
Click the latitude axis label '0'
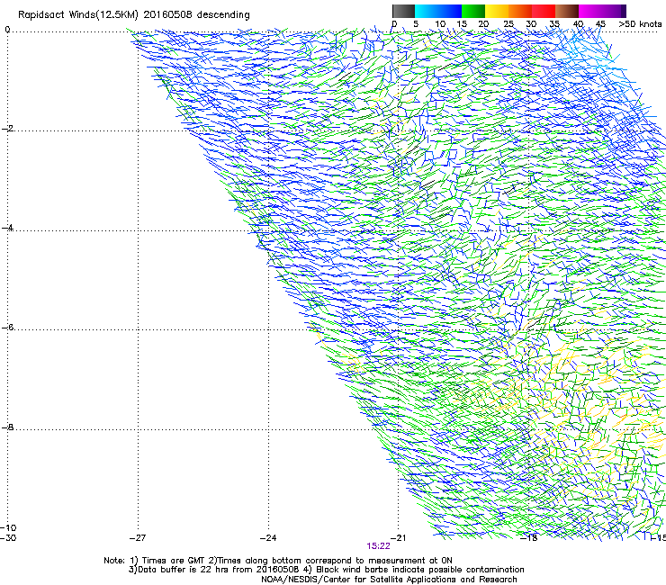(x=7, y=30)
